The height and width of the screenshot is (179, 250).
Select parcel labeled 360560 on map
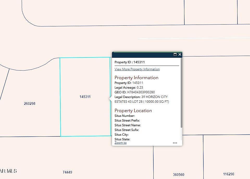point(179,175)
